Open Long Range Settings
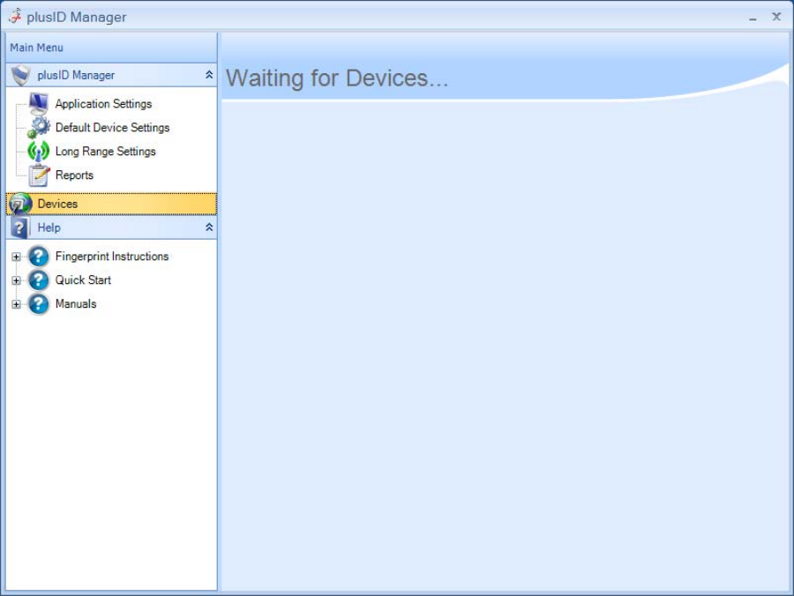The height and width of the screenshot is (596, 794). point(105,152)
